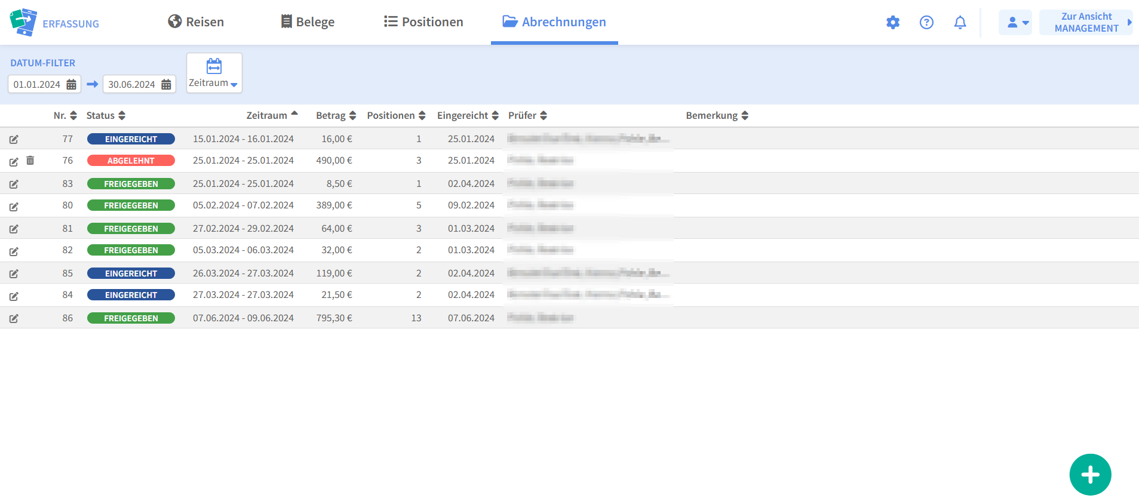The image size is (1139, 501).
Task: Click the ERFASSUNG app logo
Action: 54,23
